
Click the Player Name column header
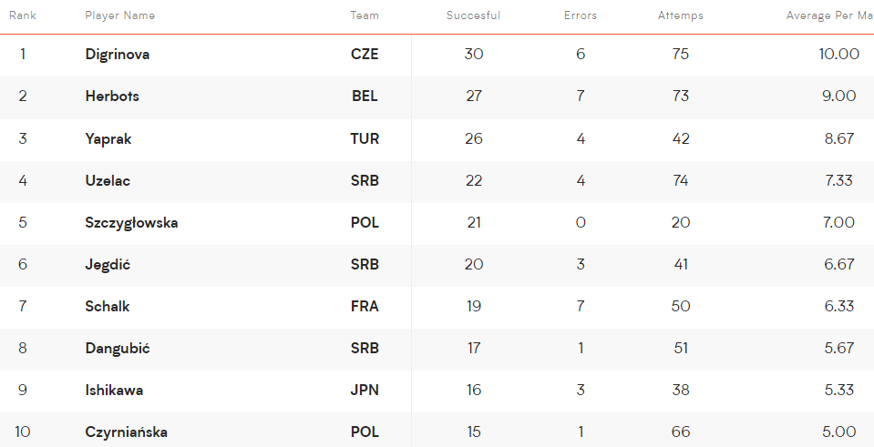pos(119,15)
